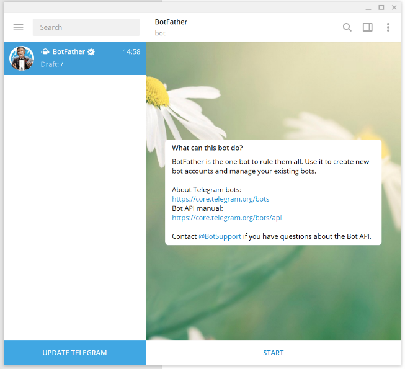Click the @BotSupport mention
405x369 pixels.
pyautogui.click(x=220, y=236)
